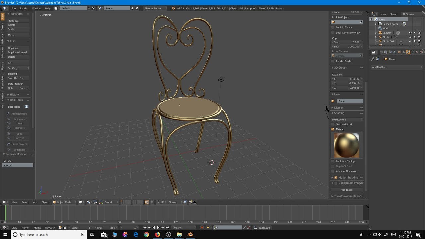The height and width of the screenshot is (239, 425).
Task: Click the OpenGL render image camera icon
Action: [x=190, y=202]
